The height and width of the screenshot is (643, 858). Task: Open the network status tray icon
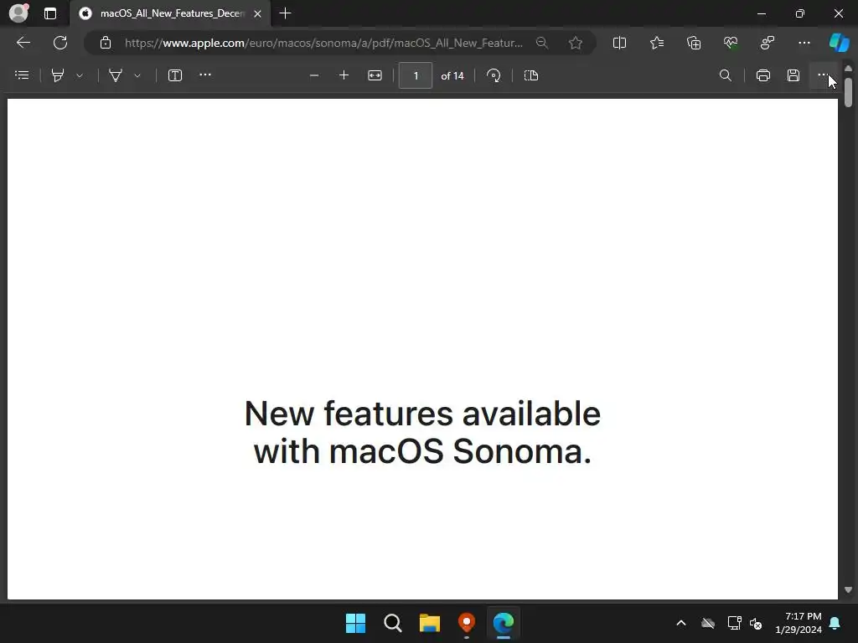pyautogui.click(x=734, y=623)
